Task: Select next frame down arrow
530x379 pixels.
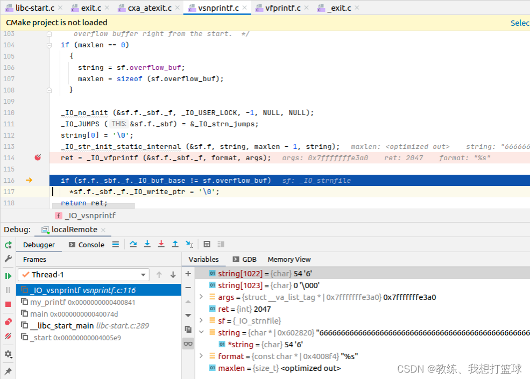Action: [173, 275]
